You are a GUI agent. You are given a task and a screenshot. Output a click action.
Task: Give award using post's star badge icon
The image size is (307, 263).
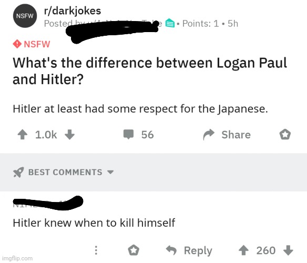tap(285, 135)
